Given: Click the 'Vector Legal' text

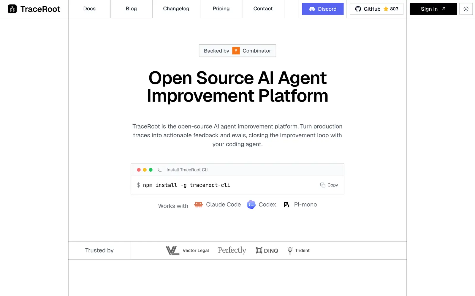Looking at the screenshot, I should click(196, 250).
